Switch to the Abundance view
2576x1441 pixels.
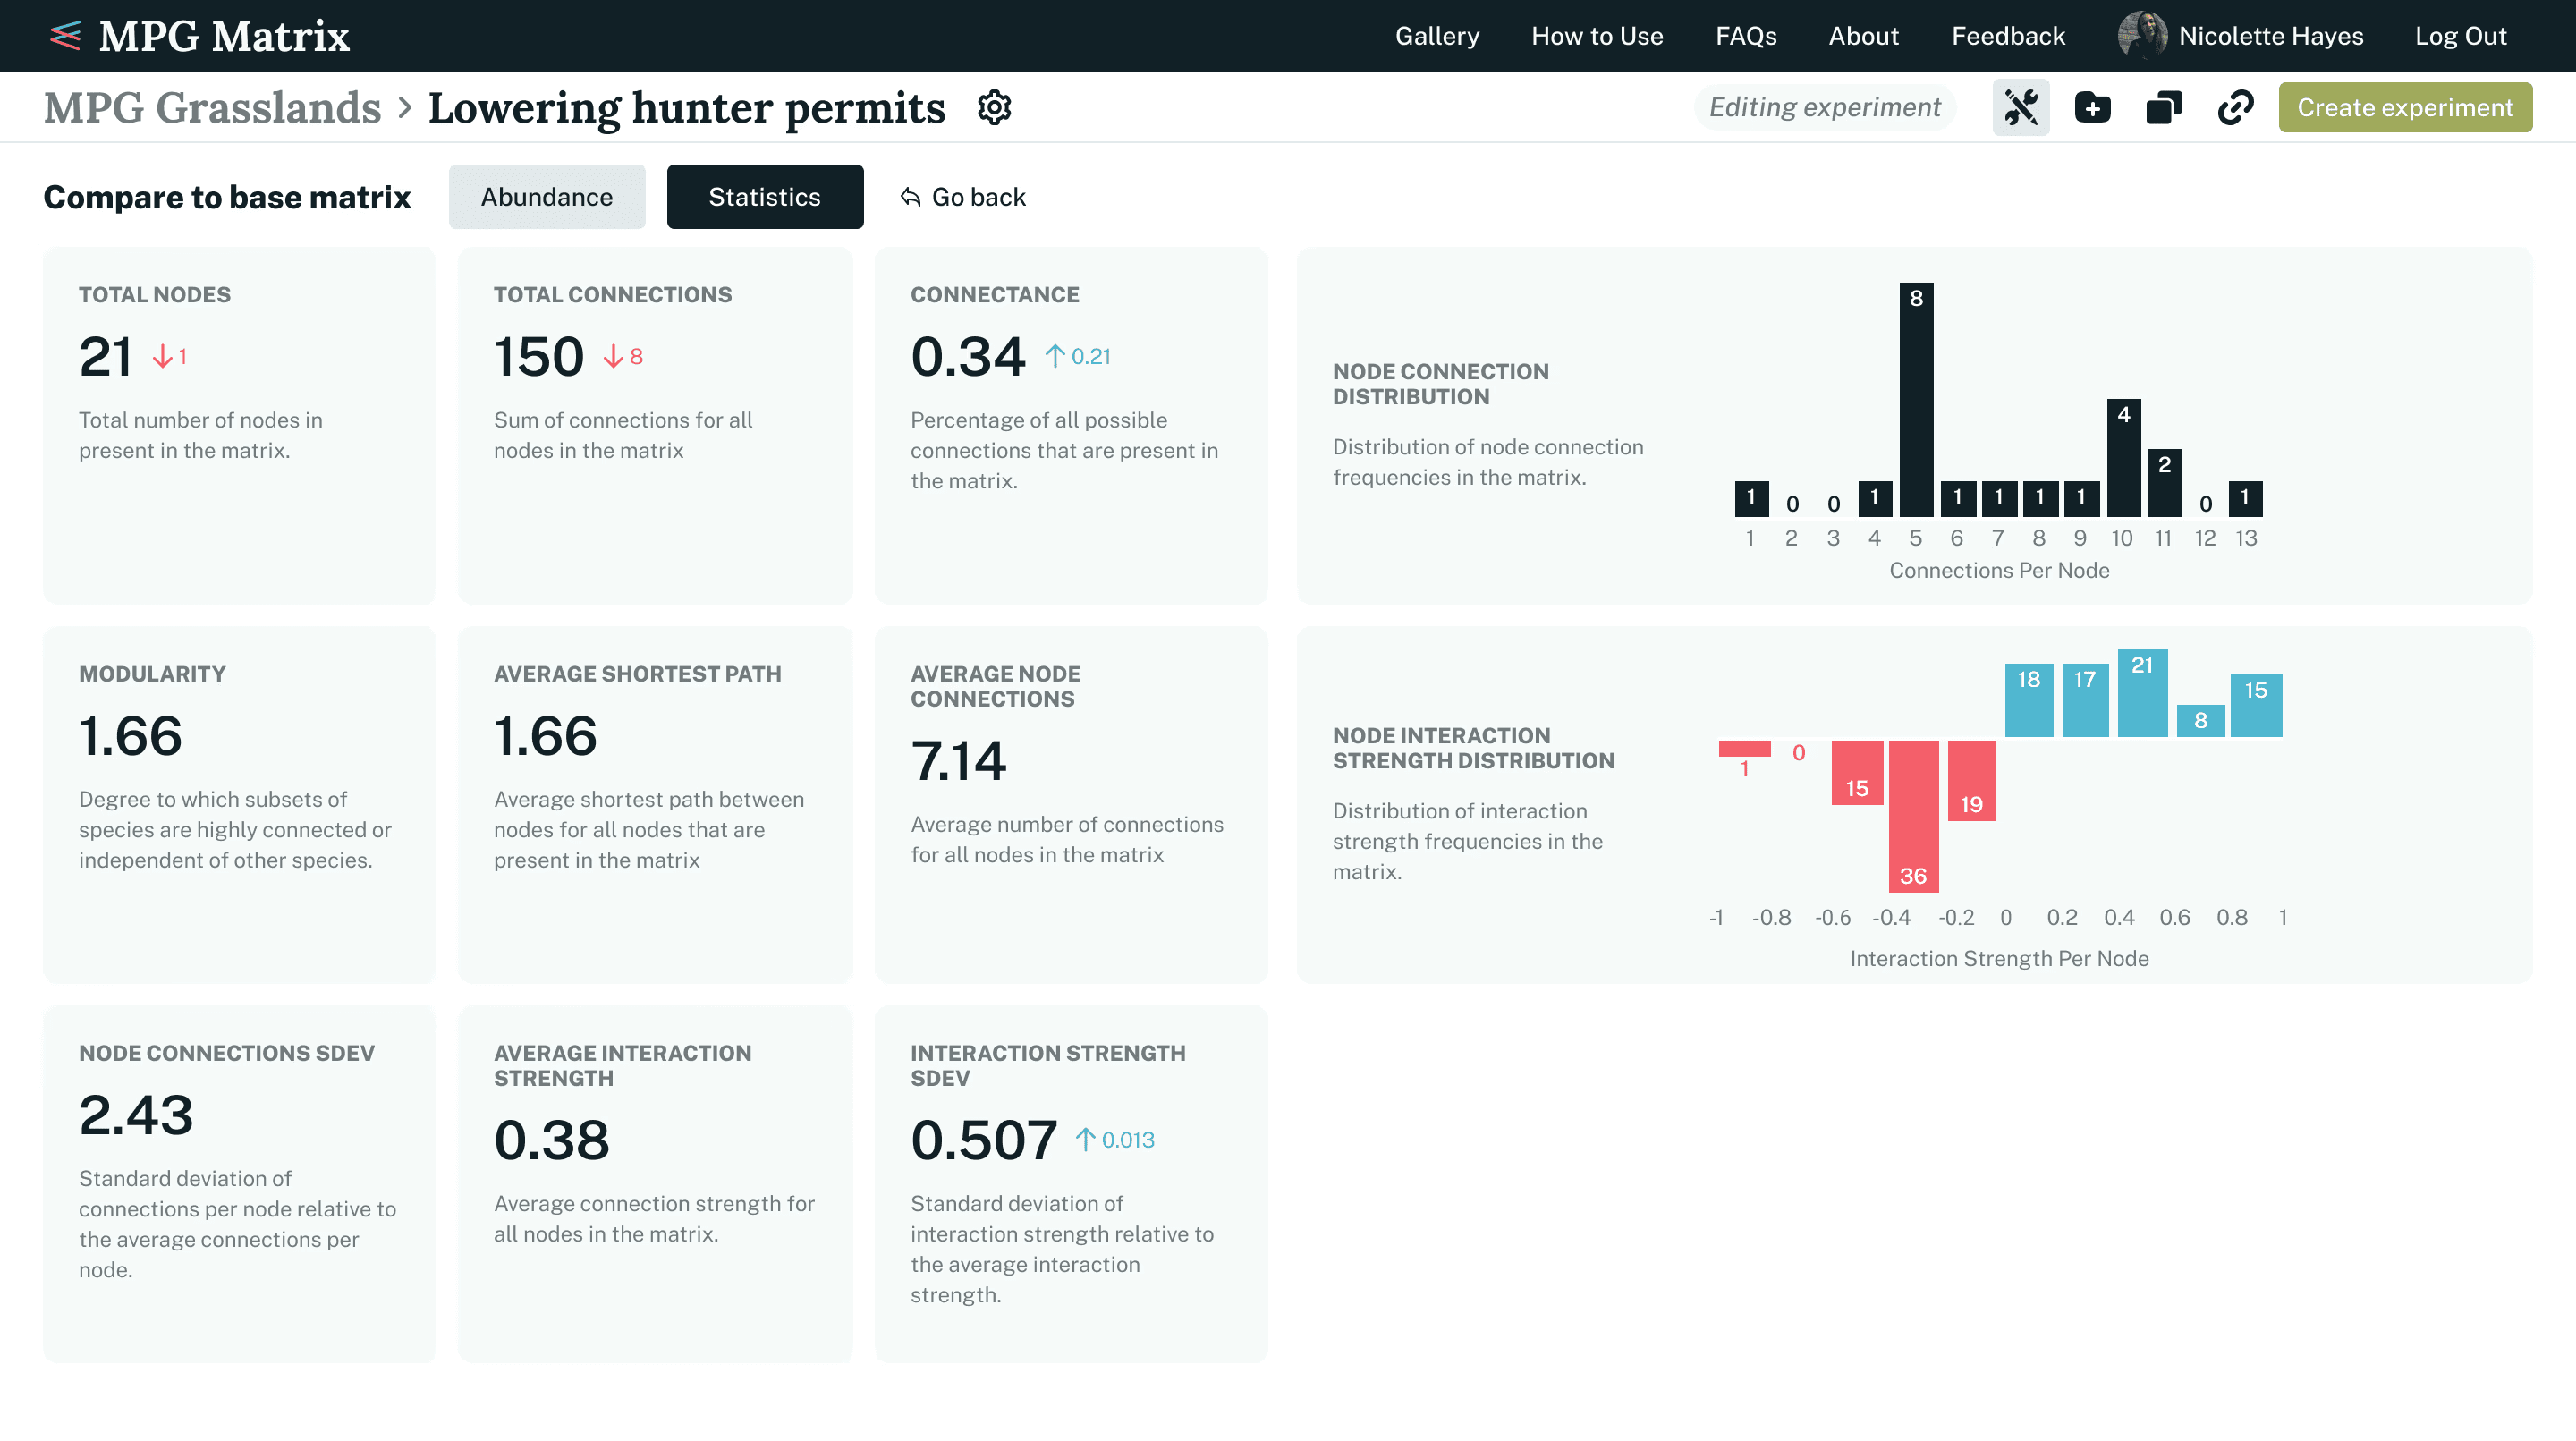[547, 197]
